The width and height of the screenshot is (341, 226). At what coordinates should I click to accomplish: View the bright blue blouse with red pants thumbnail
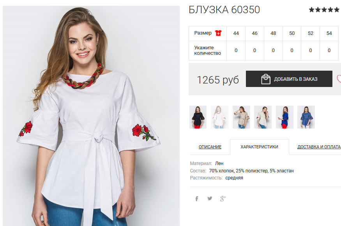point(284,117)
